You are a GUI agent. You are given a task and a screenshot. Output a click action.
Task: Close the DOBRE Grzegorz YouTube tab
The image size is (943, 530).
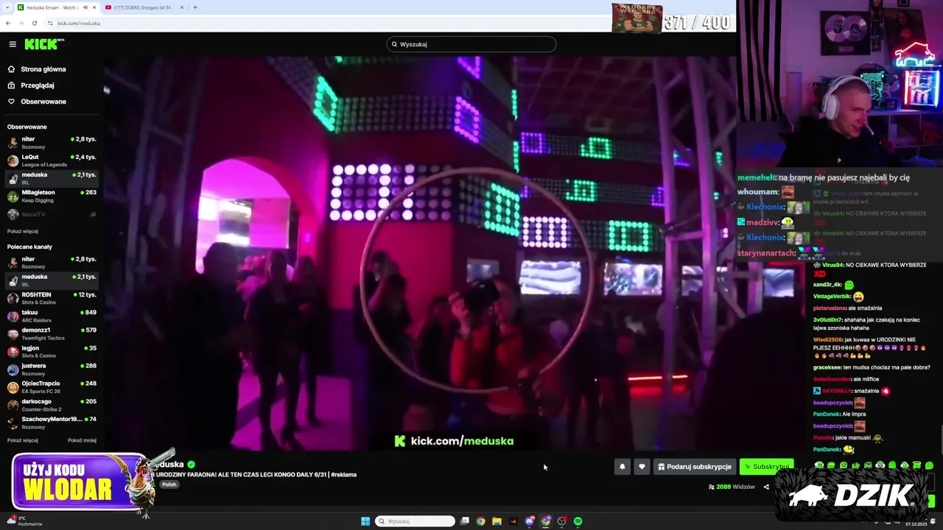pyautogui.click(x=181, y=7)
